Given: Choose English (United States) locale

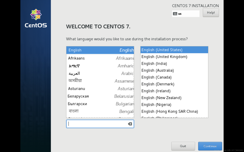Looking at the screenshot, I should coord(174,50).
